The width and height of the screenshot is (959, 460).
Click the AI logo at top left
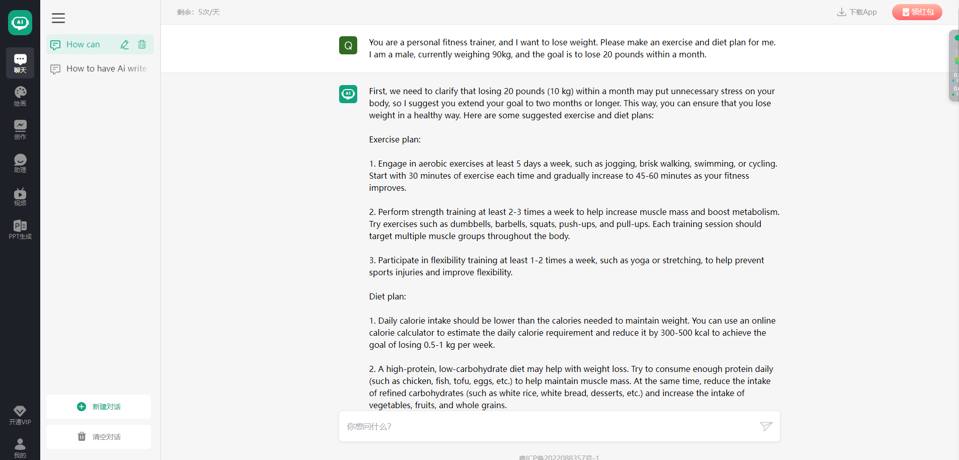click(20, 22)
